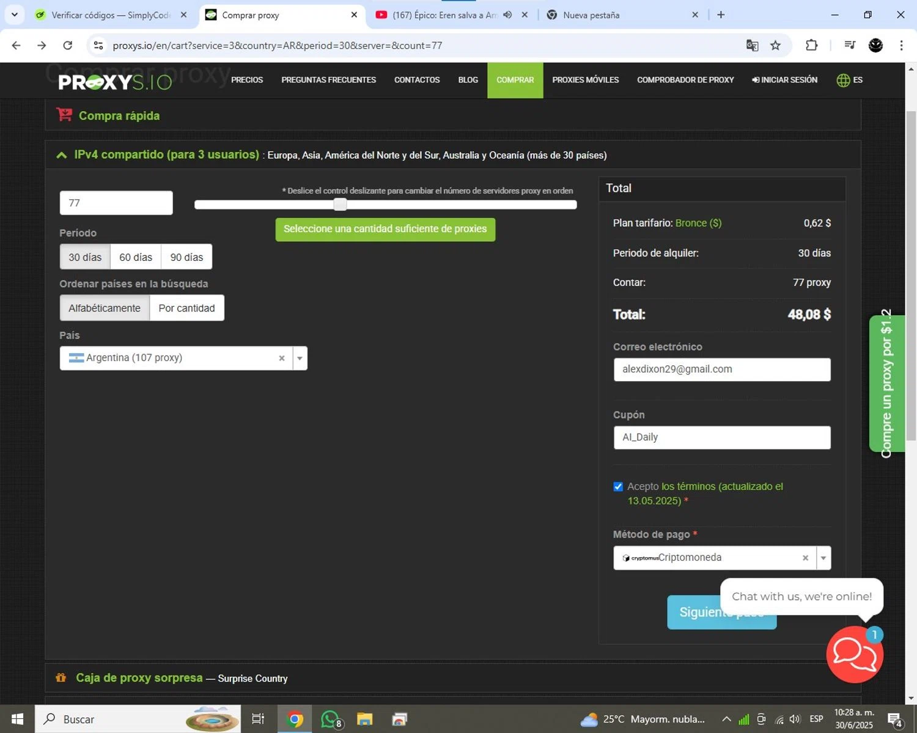Go to CONTACTOS page
The width and height of the screenshot is (917, 733).
pyautogui.click(x=417, y=80)
